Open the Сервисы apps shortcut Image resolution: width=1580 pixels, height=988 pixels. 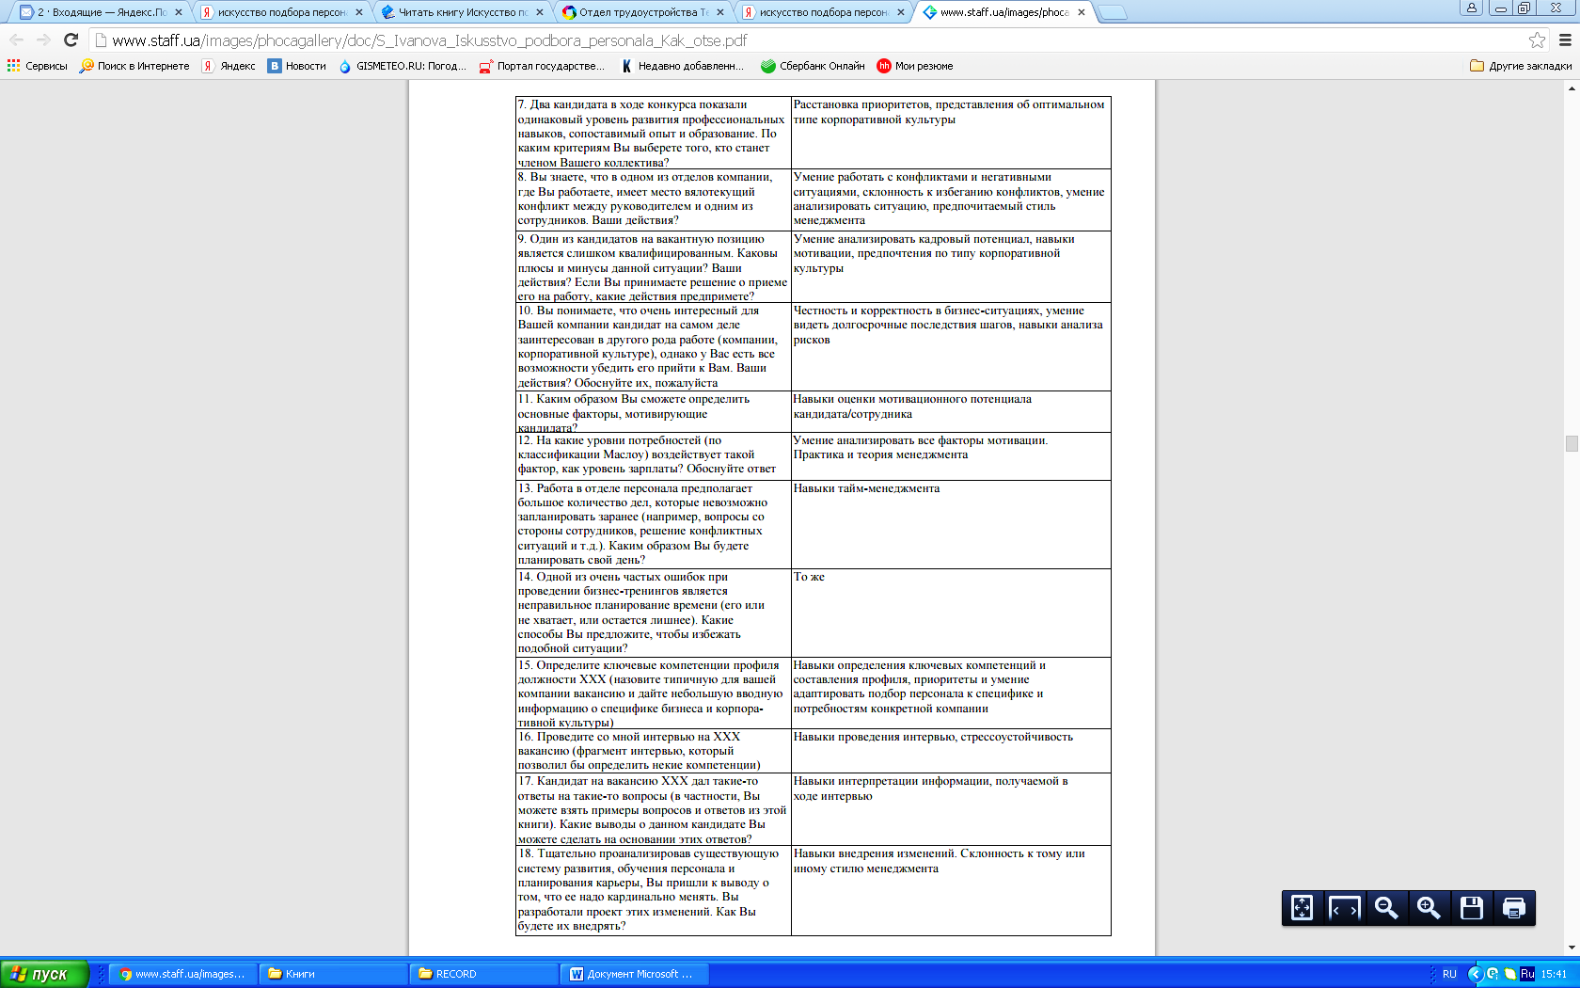38,66
